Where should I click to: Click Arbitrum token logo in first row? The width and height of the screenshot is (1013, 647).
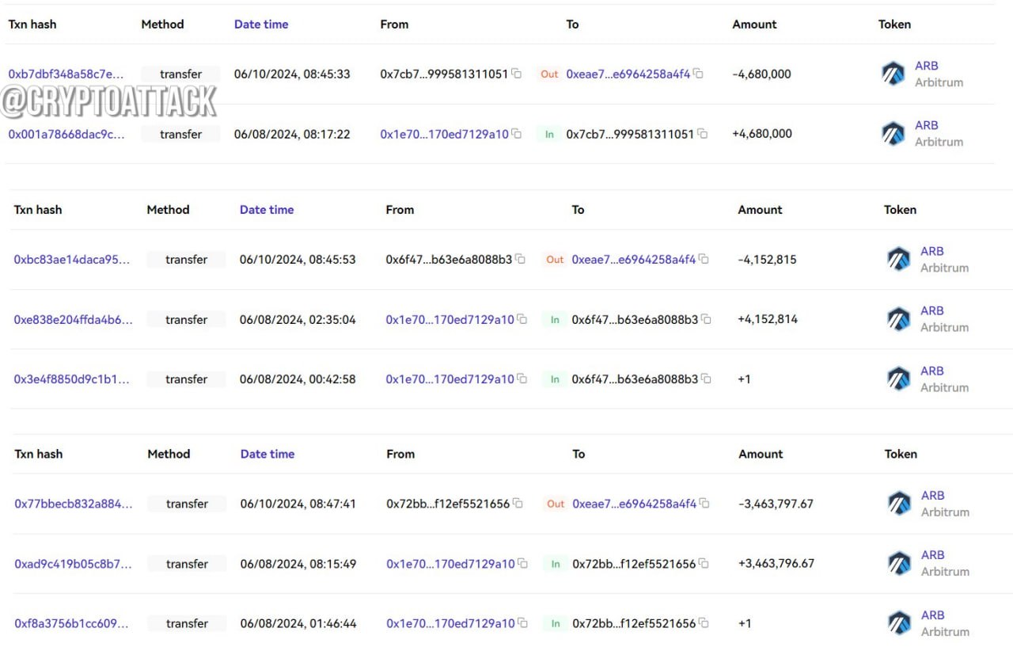click(x=893, y=74)
